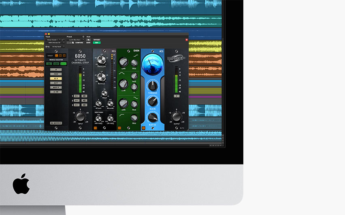Click the side chain LPF FREQ knob
Viewport: 345px width, 215px height.
pyautogui.click(x=110, y=118)
